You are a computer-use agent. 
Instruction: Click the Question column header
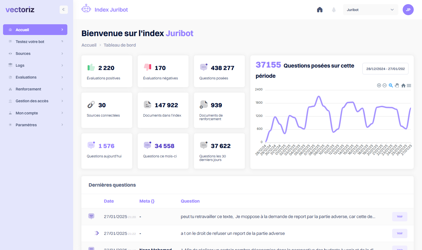tap(190, 201)
